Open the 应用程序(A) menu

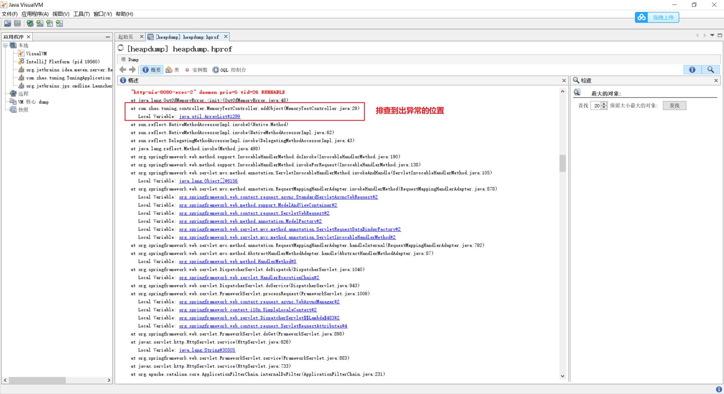[x=35, y=14]
